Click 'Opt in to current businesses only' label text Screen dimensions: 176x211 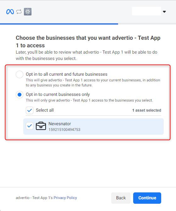(58, 95)
